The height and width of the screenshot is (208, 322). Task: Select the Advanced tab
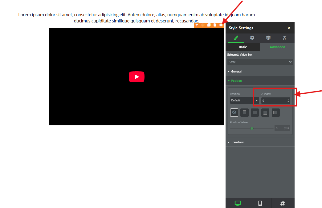277,47
